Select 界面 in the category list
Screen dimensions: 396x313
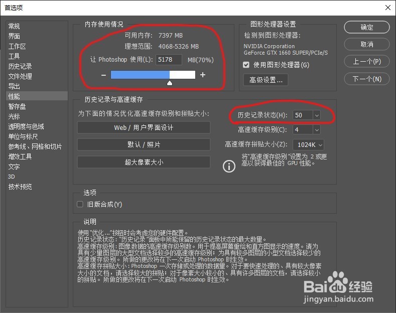pos(37,36)
